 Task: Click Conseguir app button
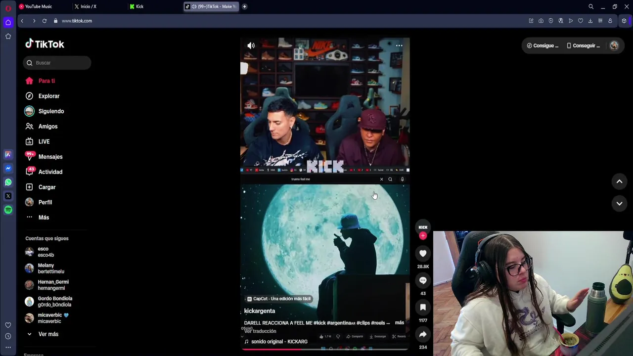click(583, 45)
